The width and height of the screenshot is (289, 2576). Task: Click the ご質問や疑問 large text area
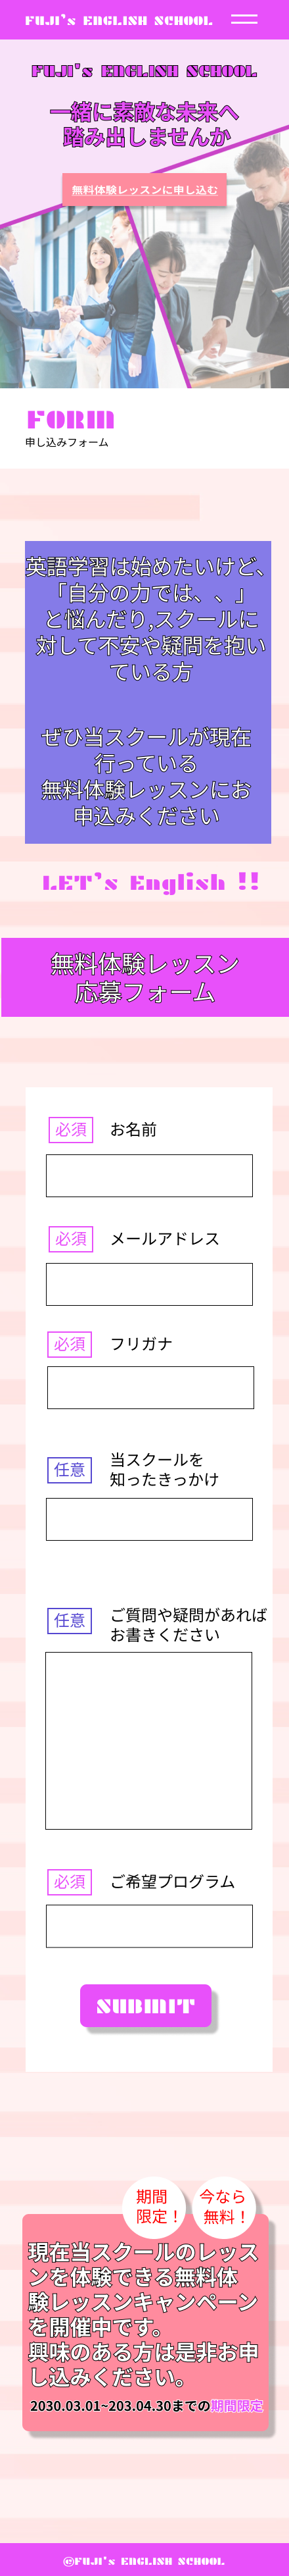[148, 1741]
